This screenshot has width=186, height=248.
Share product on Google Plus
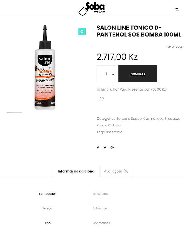[112, 148]
